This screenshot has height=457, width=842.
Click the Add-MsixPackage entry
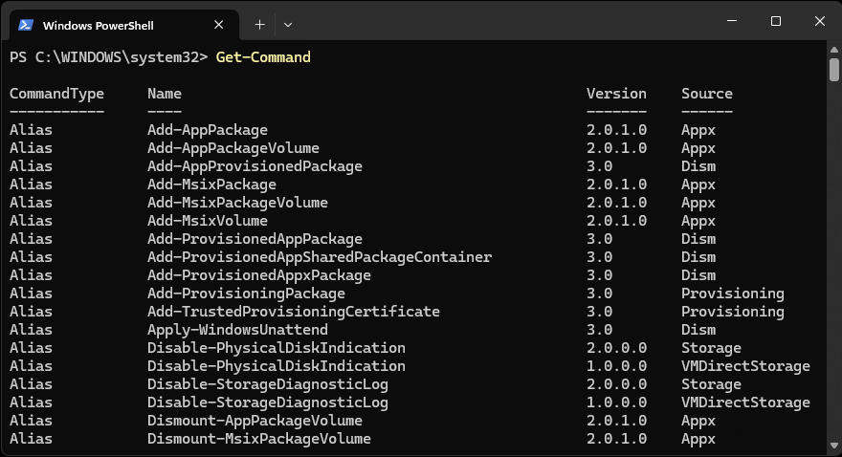coord(211,185)
